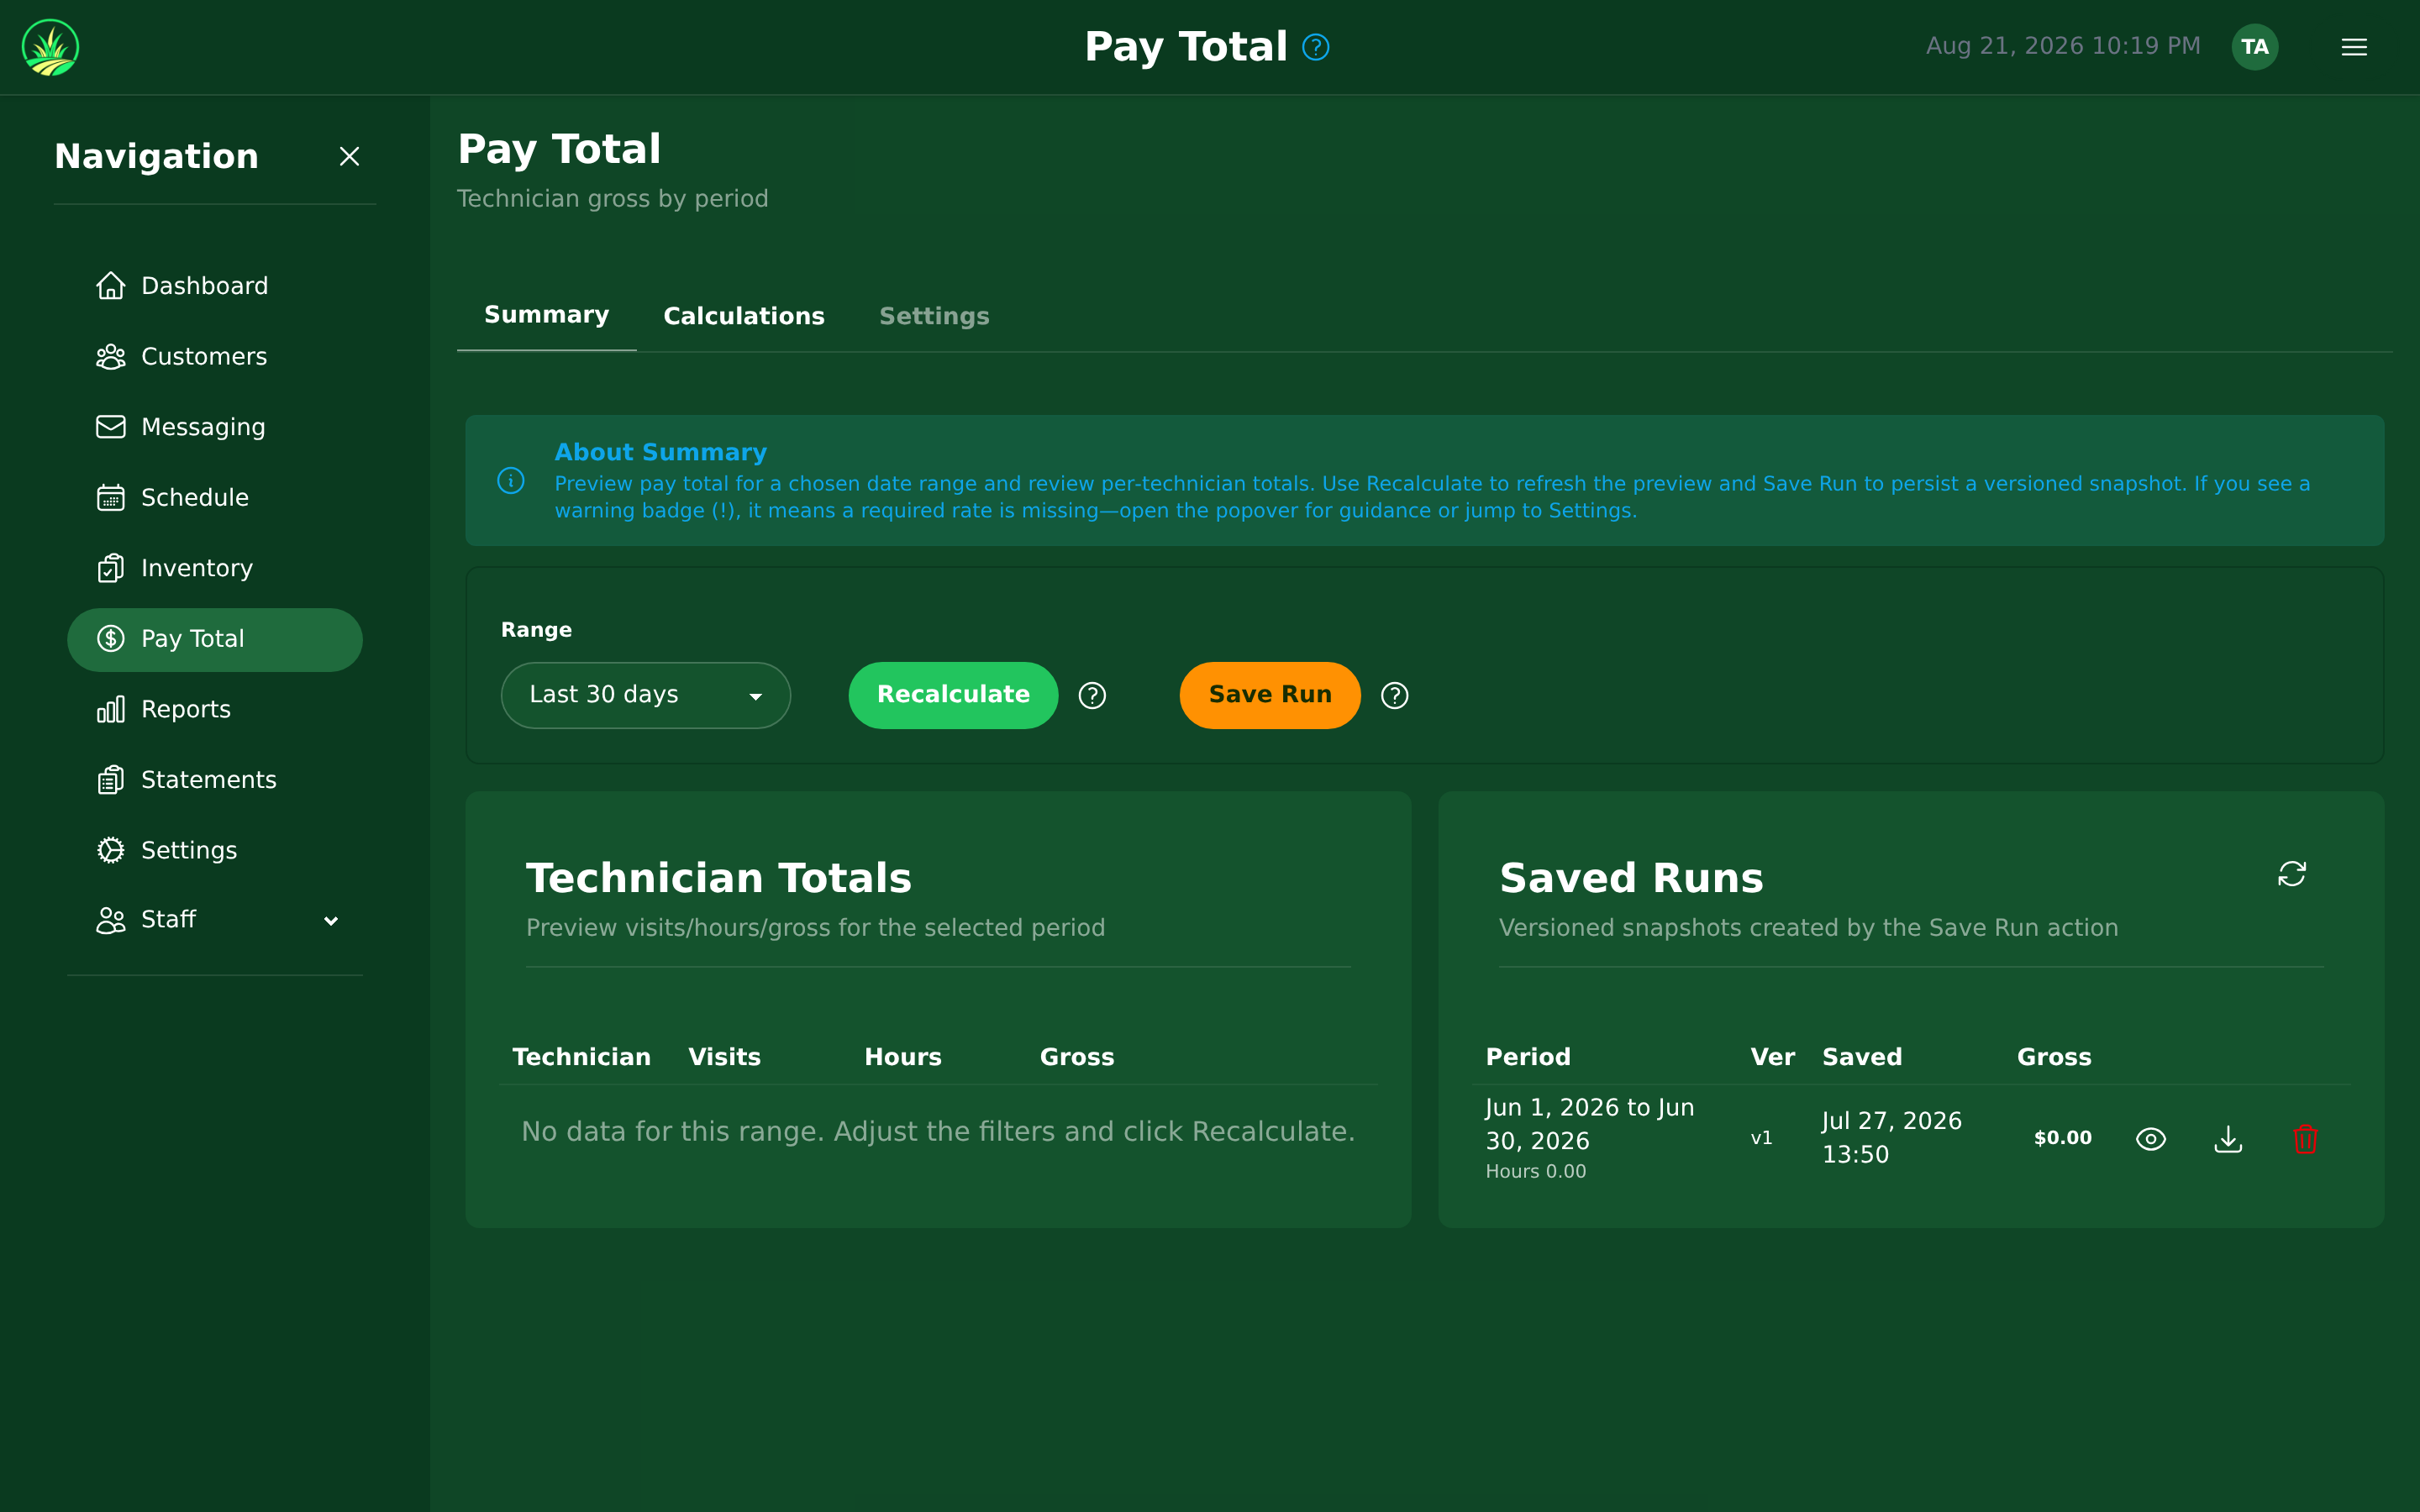Click the Schedule calendar icon
The height and width of the screenshot is (1512, 2420).
pos(110,498)
